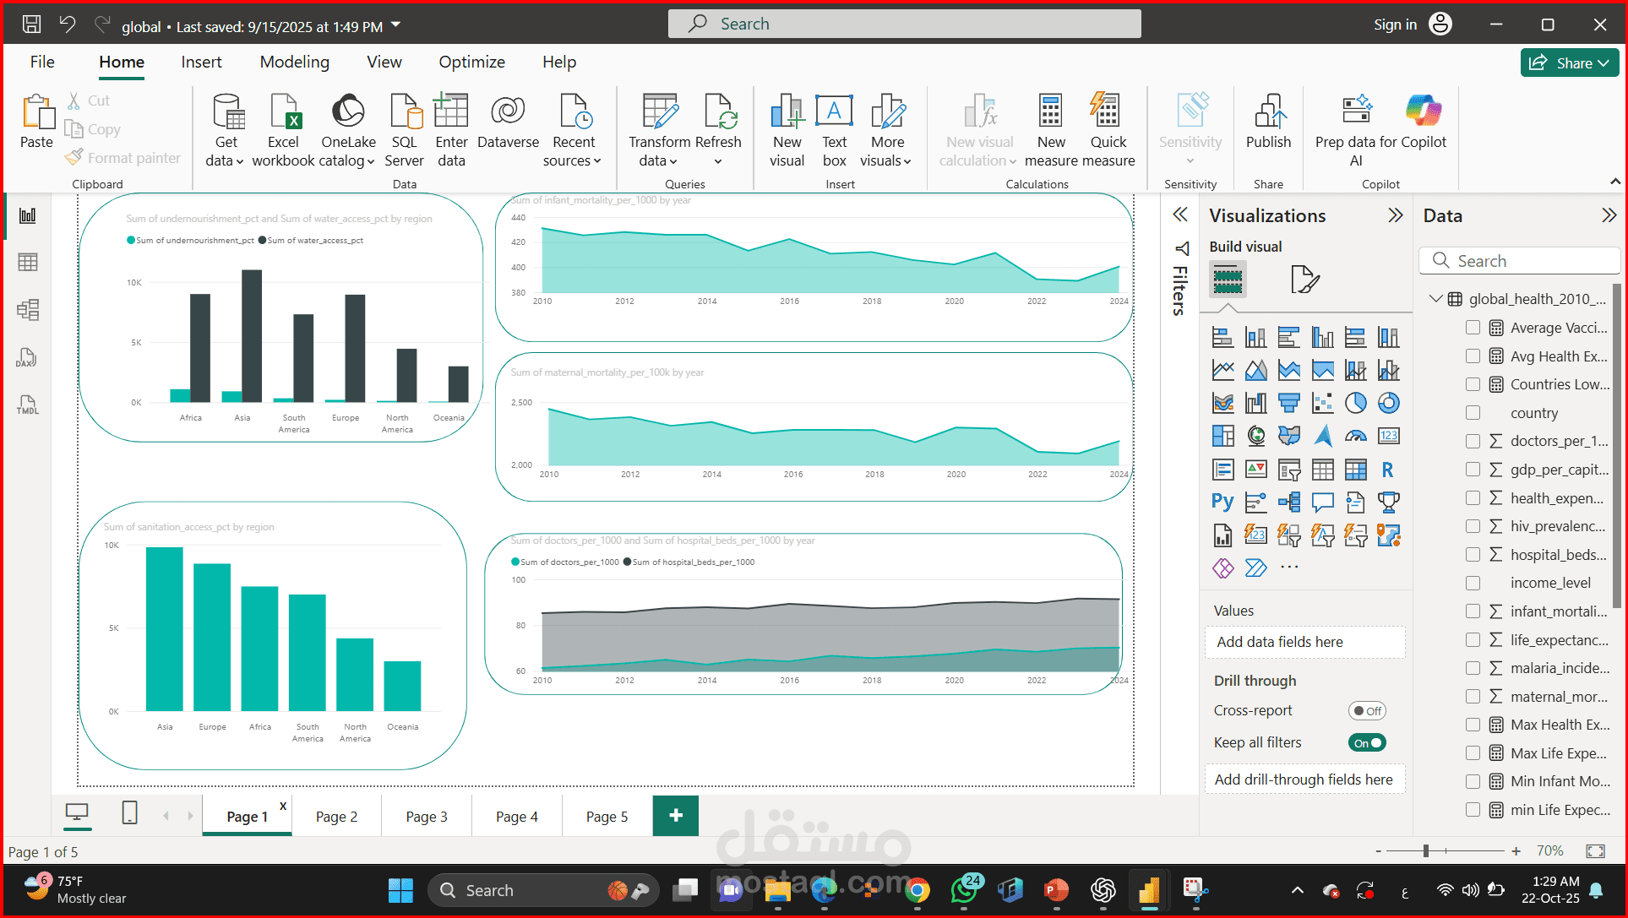Open Page 3 of the report

[x=427, y=815]
